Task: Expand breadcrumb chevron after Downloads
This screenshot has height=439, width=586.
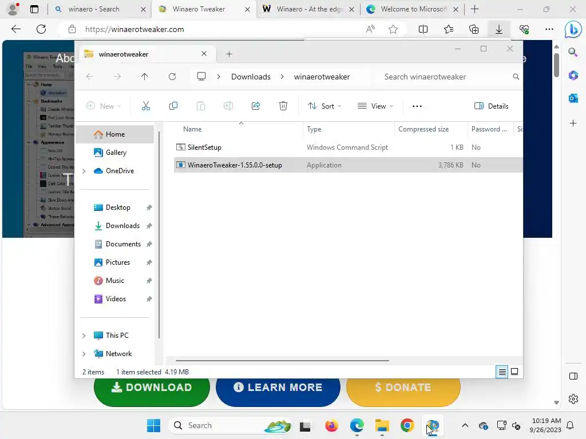Action: coord(282,77)
